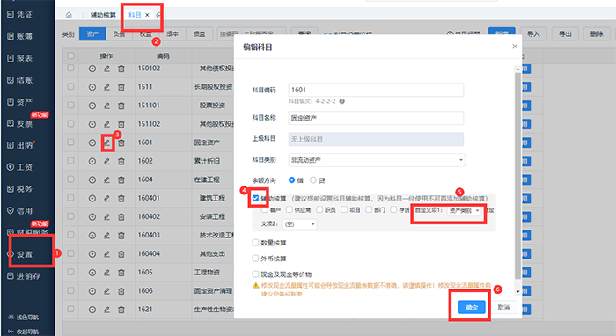Click the trash icon for row 160404
Image resolution: width=616 pixels, height=336 pixels.
tap(121, 254)
